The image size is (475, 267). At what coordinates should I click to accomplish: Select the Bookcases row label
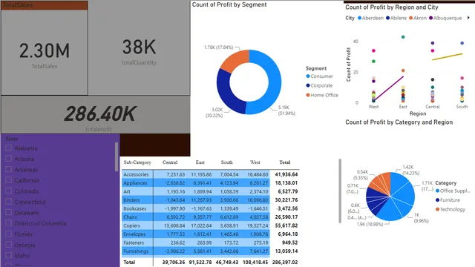pos(135,208)
